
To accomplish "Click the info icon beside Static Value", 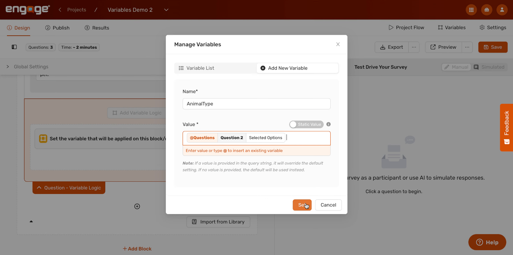I will [329, 124].
